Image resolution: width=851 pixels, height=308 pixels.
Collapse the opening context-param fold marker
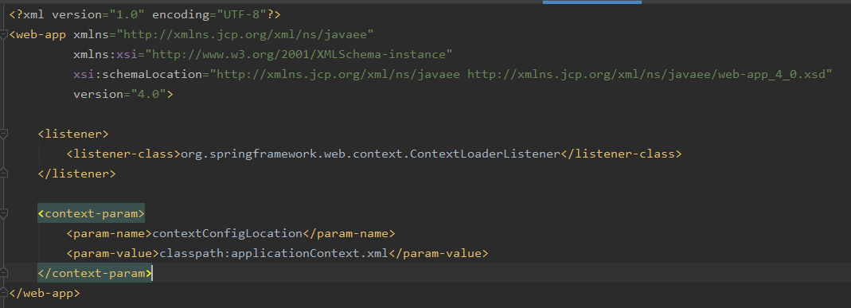4,213
